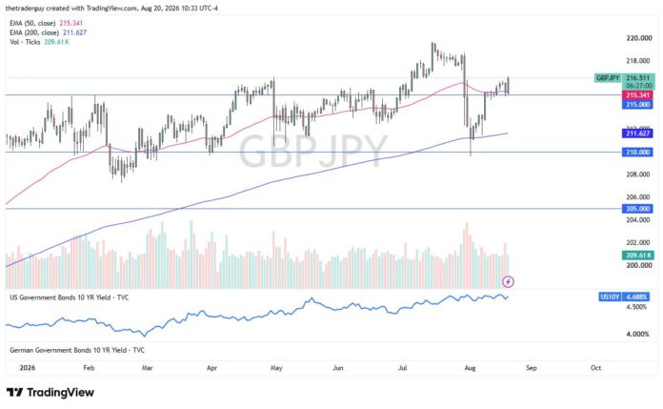This screenshot has height=409, width=663.
Task: Click the Aug marker on time axis
Action: pos(470,368)
